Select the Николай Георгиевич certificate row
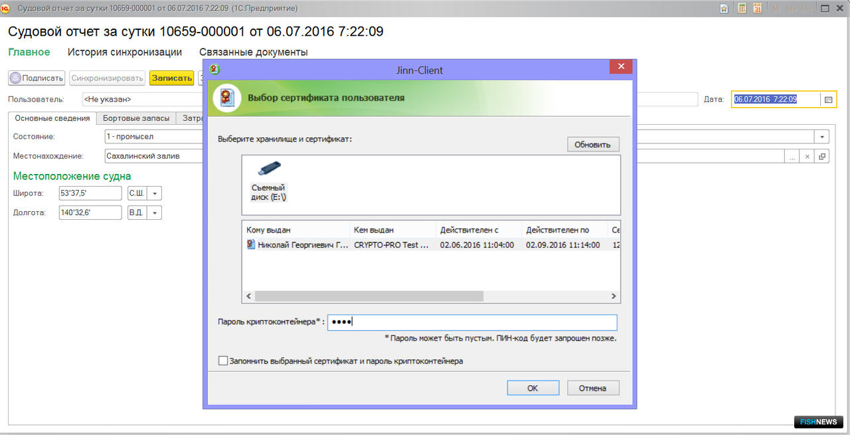The width and height of the screenshot is (850, 435). (431, 244)
